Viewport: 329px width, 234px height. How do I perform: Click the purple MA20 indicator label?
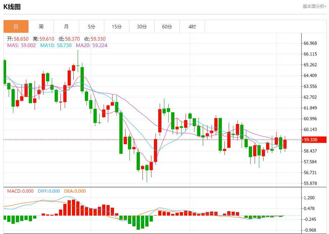(x=91, y=46)
